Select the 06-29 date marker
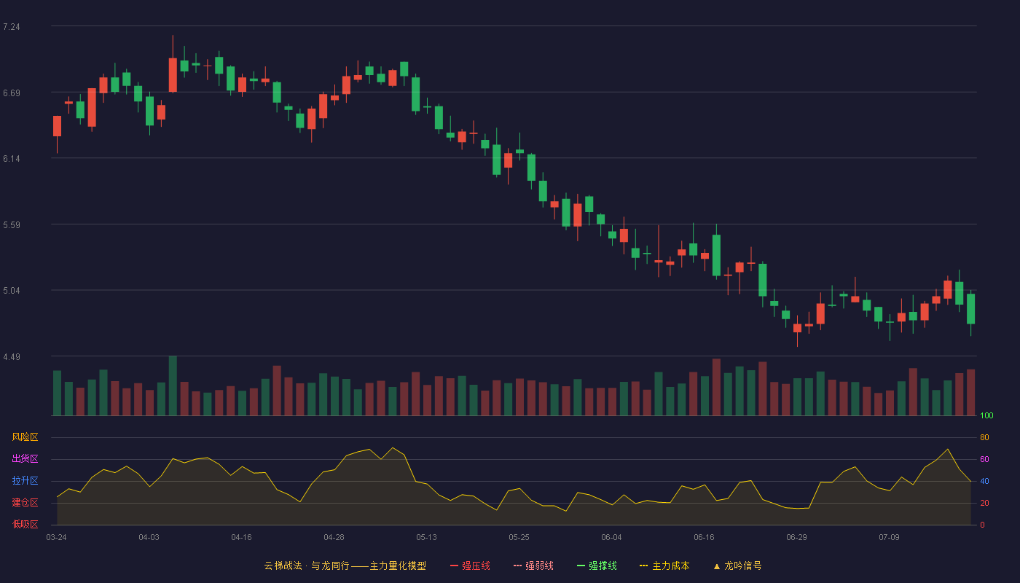 coord(796,537)
